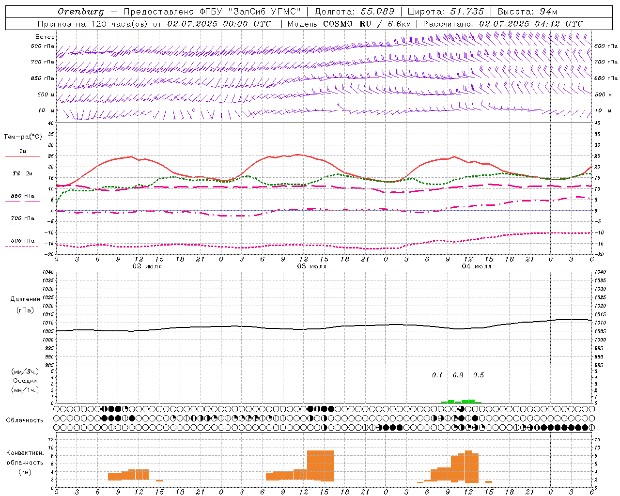Select the 'Долгота: 55.089' header value

(x=355, y=12)
